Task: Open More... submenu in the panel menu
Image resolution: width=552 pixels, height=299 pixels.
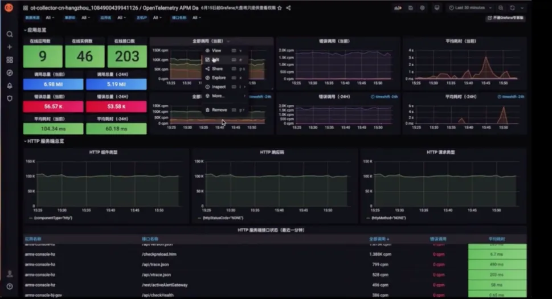Action: click(225, 96)
